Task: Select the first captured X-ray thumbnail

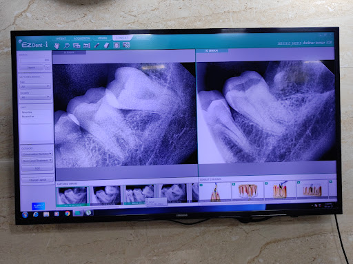Action: pyautogui.click(x=72, y=196)
